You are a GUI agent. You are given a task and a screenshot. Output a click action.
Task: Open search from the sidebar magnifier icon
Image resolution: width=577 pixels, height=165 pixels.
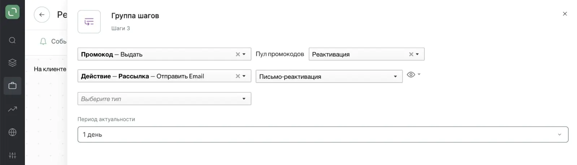tap(12, 40)
